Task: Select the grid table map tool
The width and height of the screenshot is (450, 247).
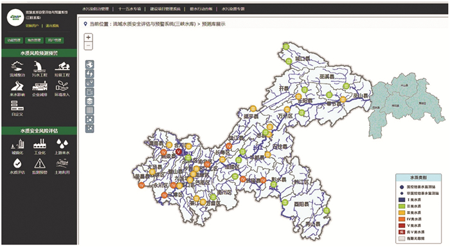Action: point(89,110)
